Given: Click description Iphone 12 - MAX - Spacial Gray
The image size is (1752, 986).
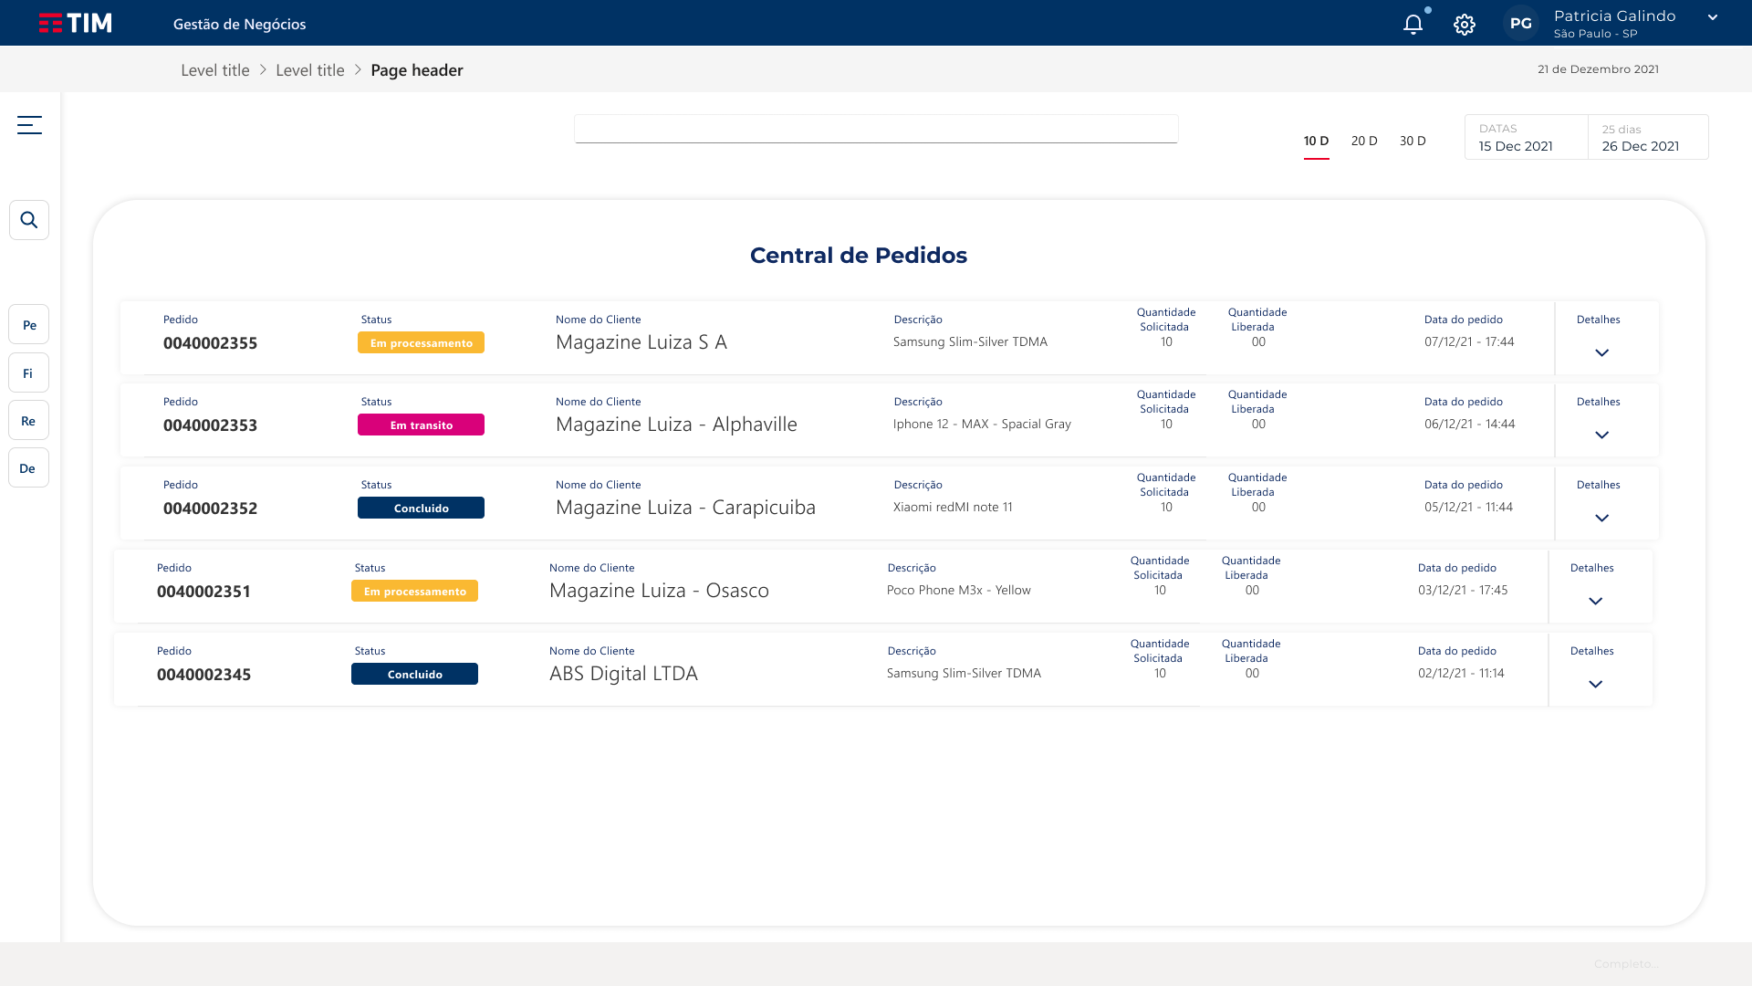Looking at the screenshot, I should pos(982,424).
